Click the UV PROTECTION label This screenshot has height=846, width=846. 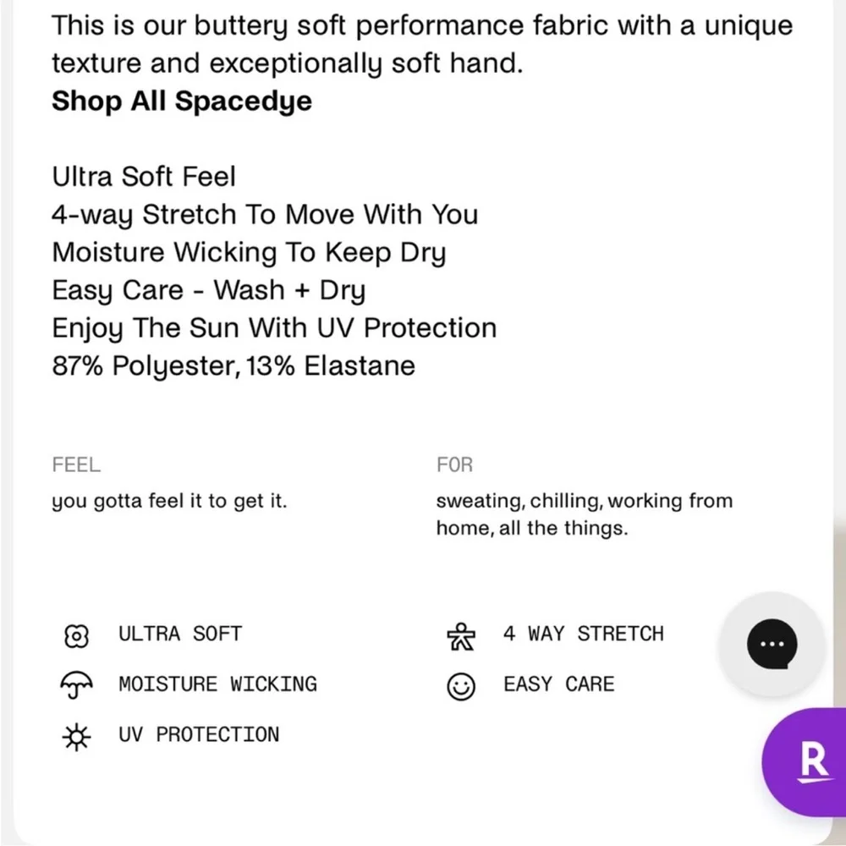(x=199, y=735)
